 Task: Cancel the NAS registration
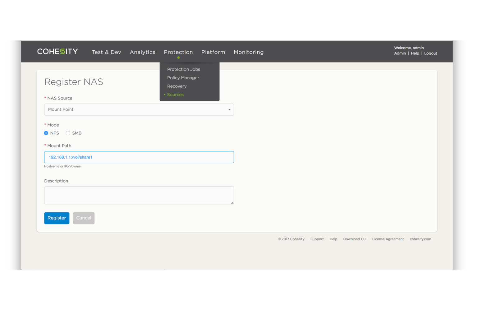click(x=84, y=218)
